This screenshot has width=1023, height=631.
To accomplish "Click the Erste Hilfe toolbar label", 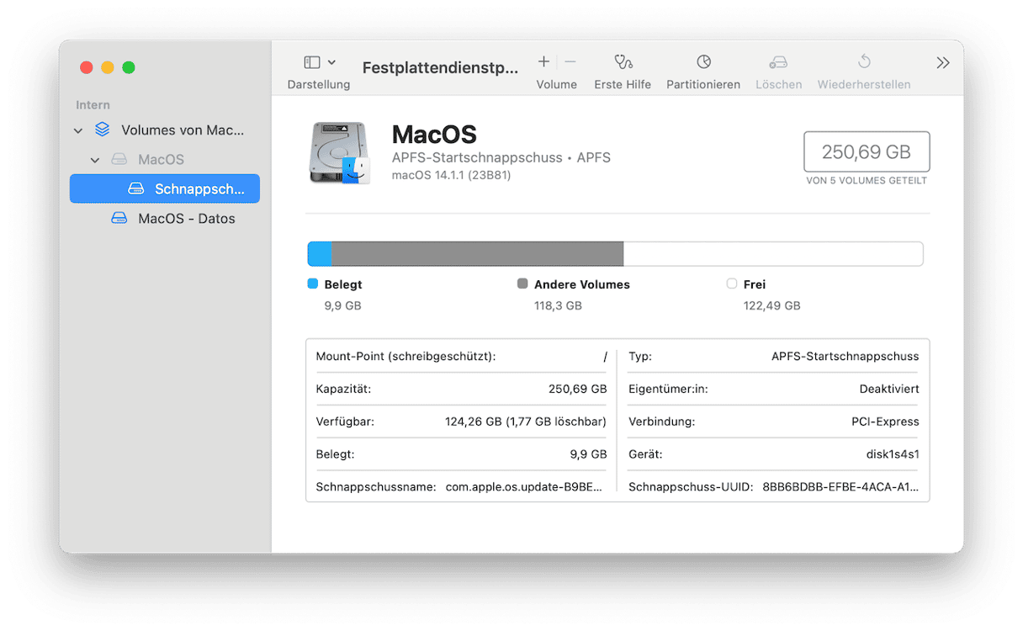I will tap(623, 85).
